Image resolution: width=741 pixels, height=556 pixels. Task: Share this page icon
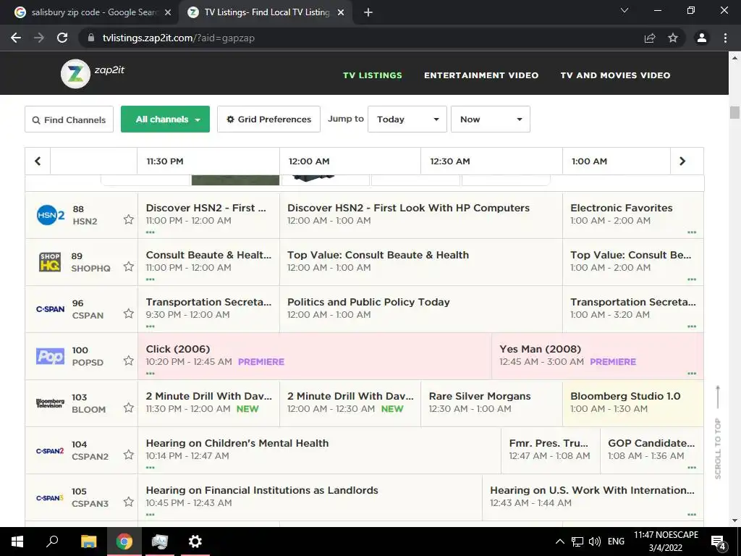click(650, 38)
